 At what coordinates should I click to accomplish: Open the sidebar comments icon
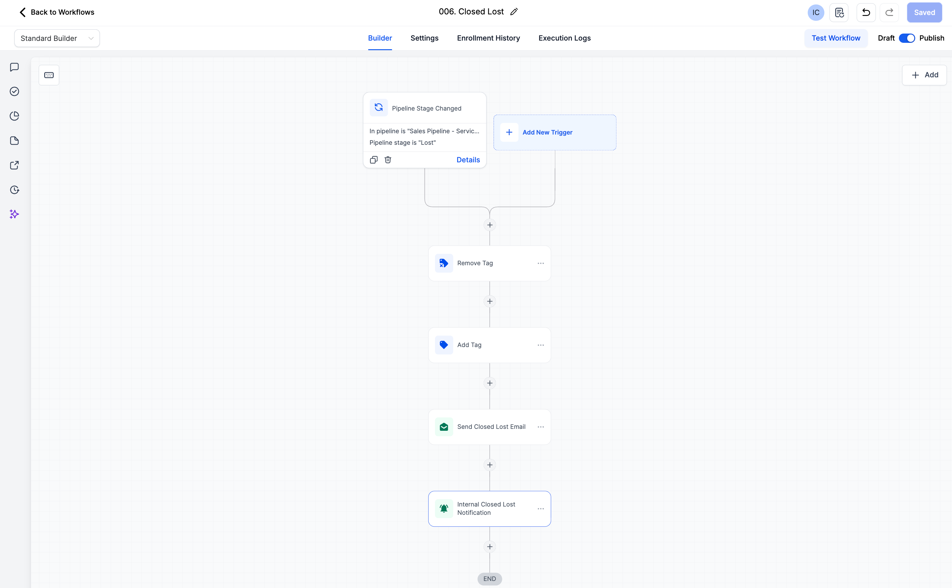[14, 67]
